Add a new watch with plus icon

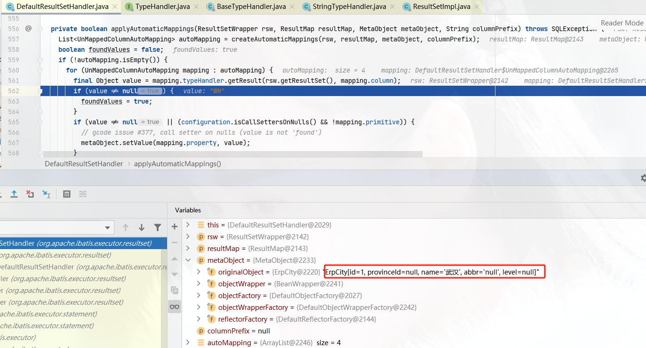tap(175, 227)
